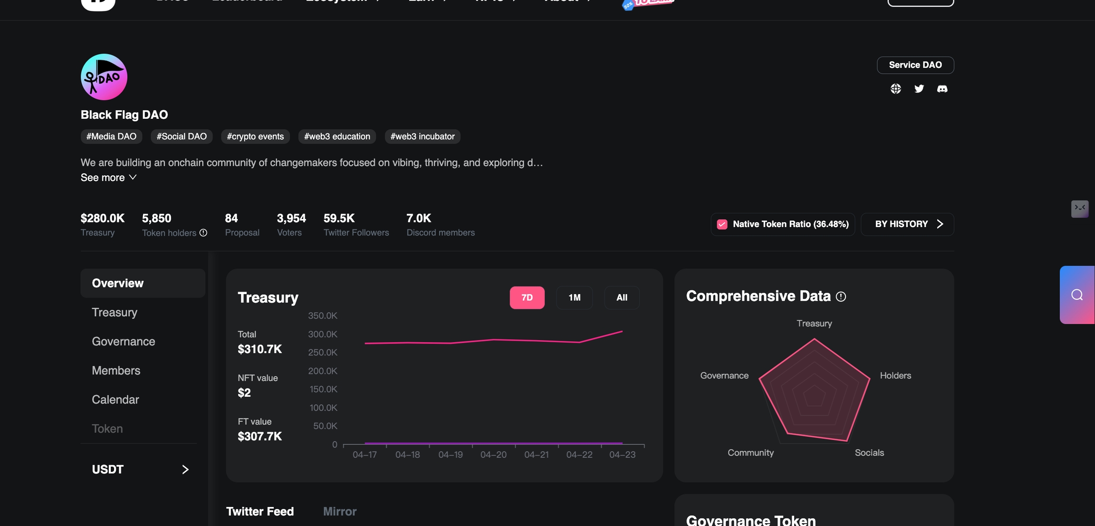The height and width of the screenshot is (526, 1095).
Task: Open the floating search magnifier button
Action: 1077,295
